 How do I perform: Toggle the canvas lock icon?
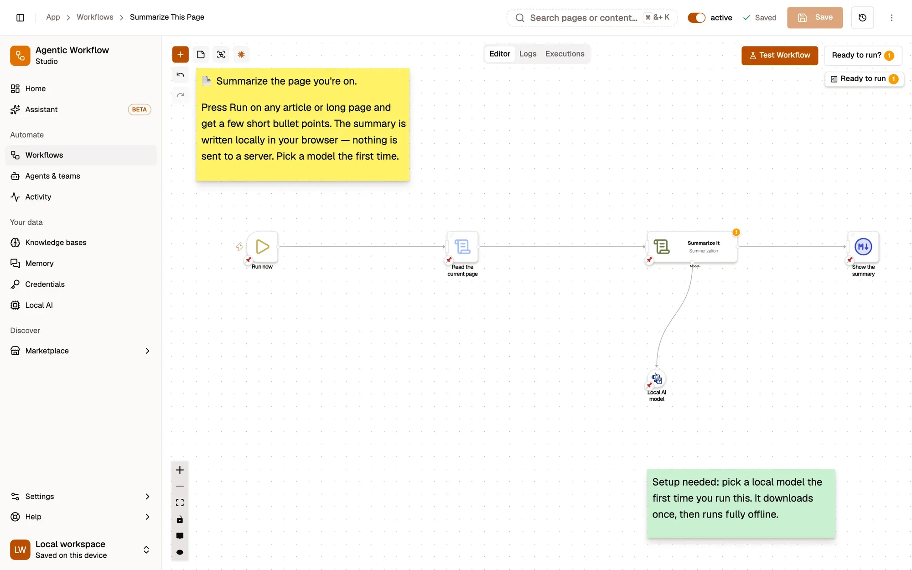[180, 519]
